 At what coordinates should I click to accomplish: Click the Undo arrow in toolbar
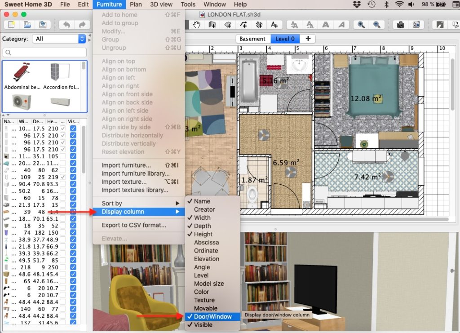click(x=66, y=25)
